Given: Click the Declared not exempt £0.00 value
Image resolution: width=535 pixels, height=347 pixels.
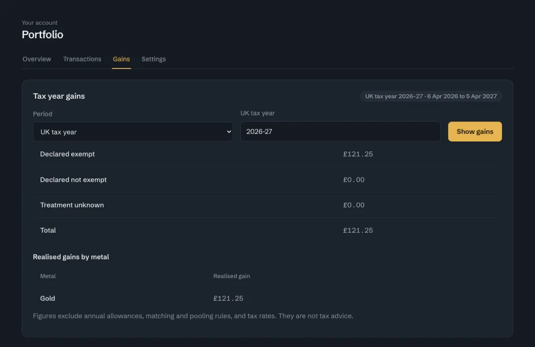Looking at the screenshot, I should (354, 180).
